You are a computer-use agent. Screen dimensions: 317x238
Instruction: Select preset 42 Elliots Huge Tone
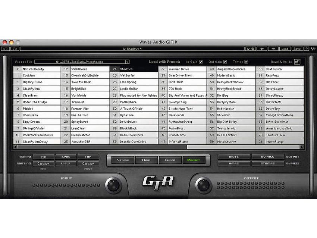coord(182,109)
